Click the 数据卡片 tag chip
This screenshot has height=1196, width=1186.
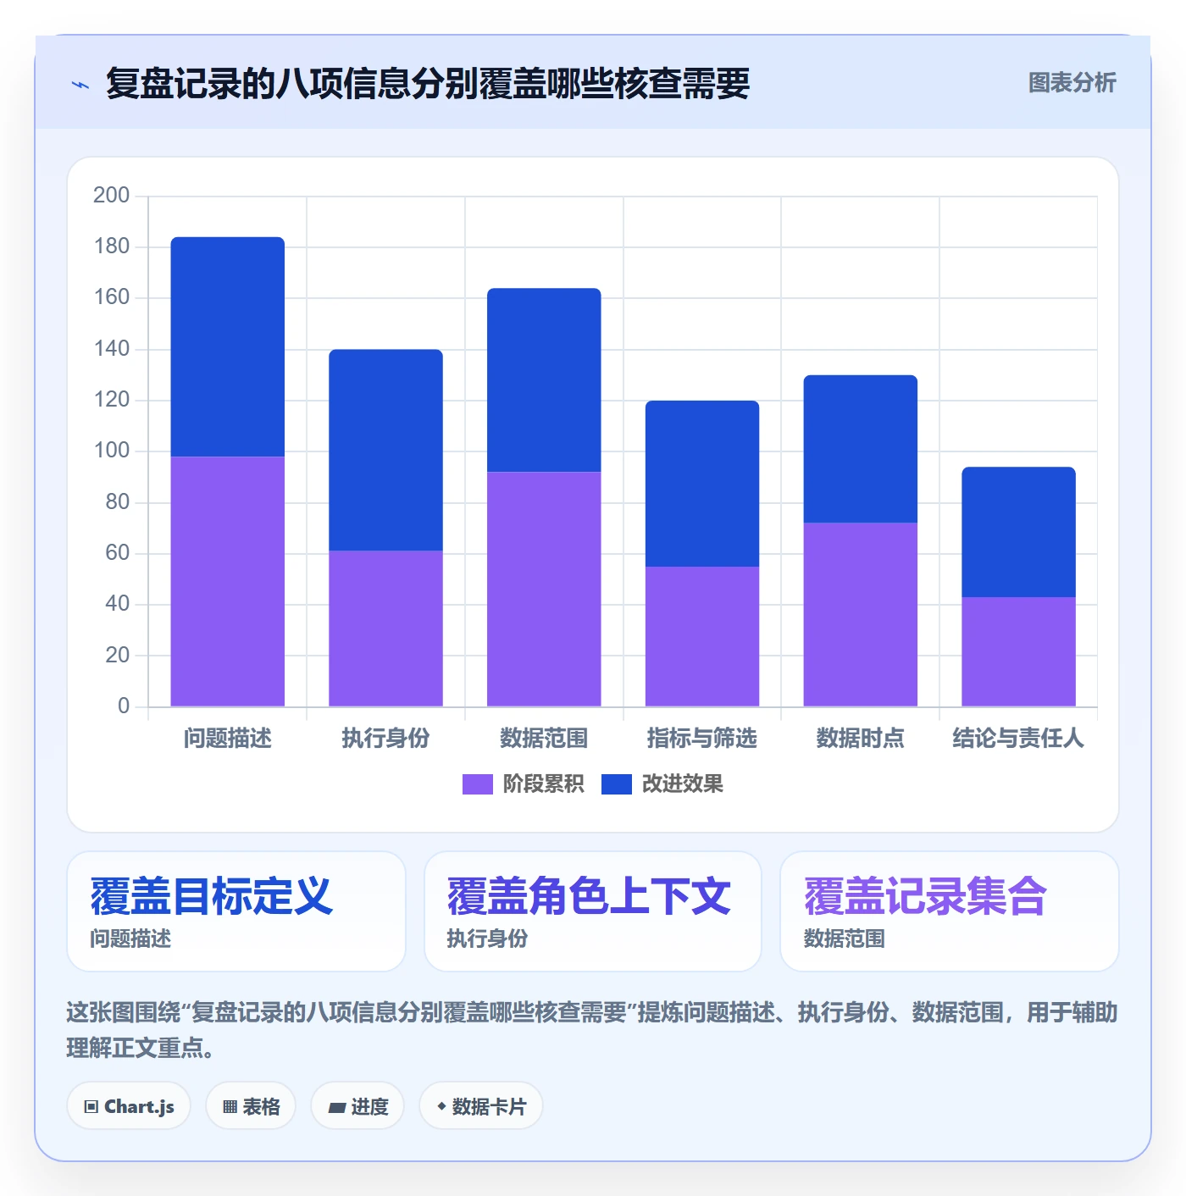tap(480, 1106)
